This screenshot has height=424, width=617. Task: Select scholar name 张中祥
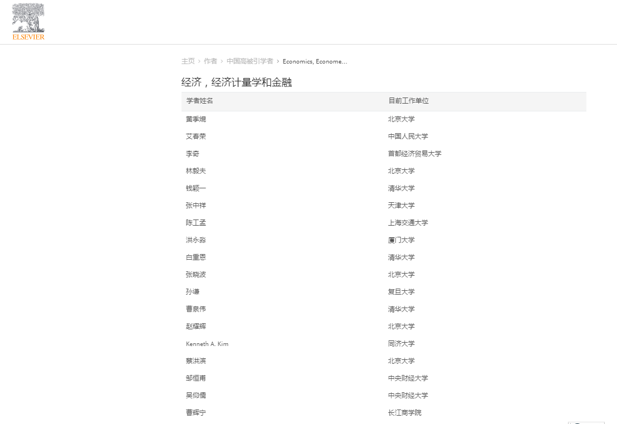coord(196,206)
